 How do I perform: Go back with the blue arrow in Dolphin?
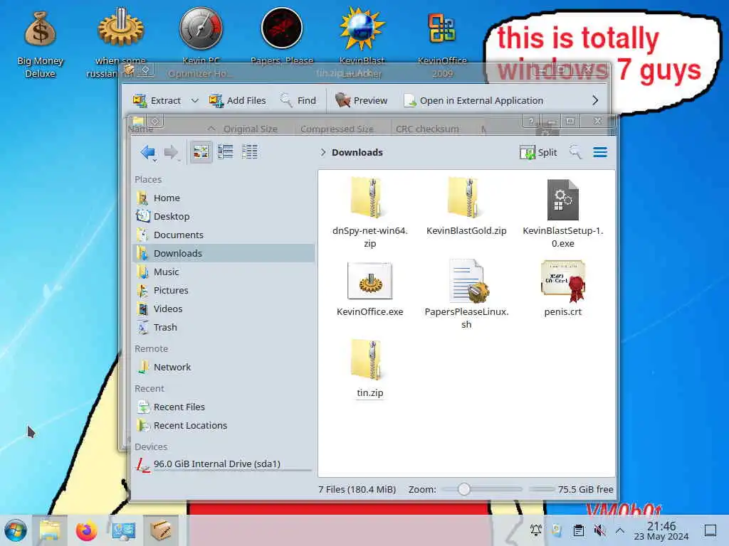pyautogui.click(x=147, y=152)
